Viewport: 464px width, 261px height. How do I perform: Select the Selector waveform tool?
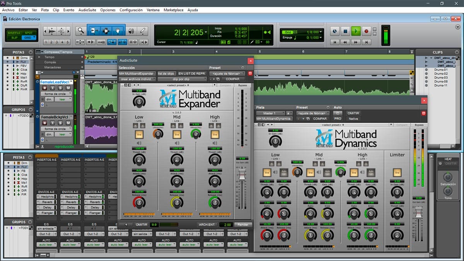click(106, 31)
